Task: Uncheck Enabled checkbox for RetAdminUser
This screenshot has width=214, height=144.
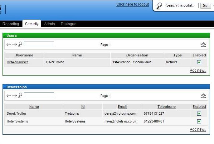Action: pyautogui.click(x=199, y=62)
